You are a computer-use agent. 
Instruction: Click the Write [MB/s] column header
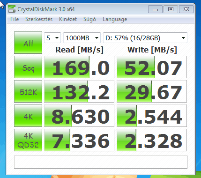tap(152, 50)
